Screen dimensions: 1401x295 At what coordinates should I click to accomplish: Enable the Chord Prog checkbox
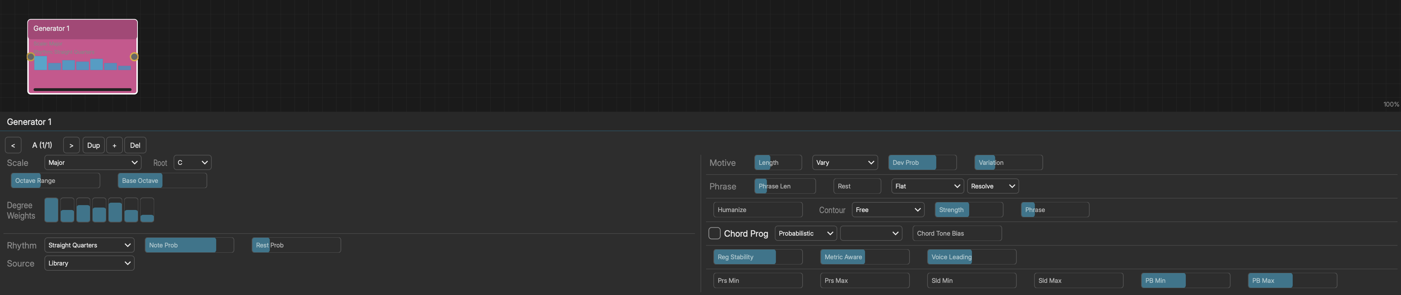click(715, 233)
